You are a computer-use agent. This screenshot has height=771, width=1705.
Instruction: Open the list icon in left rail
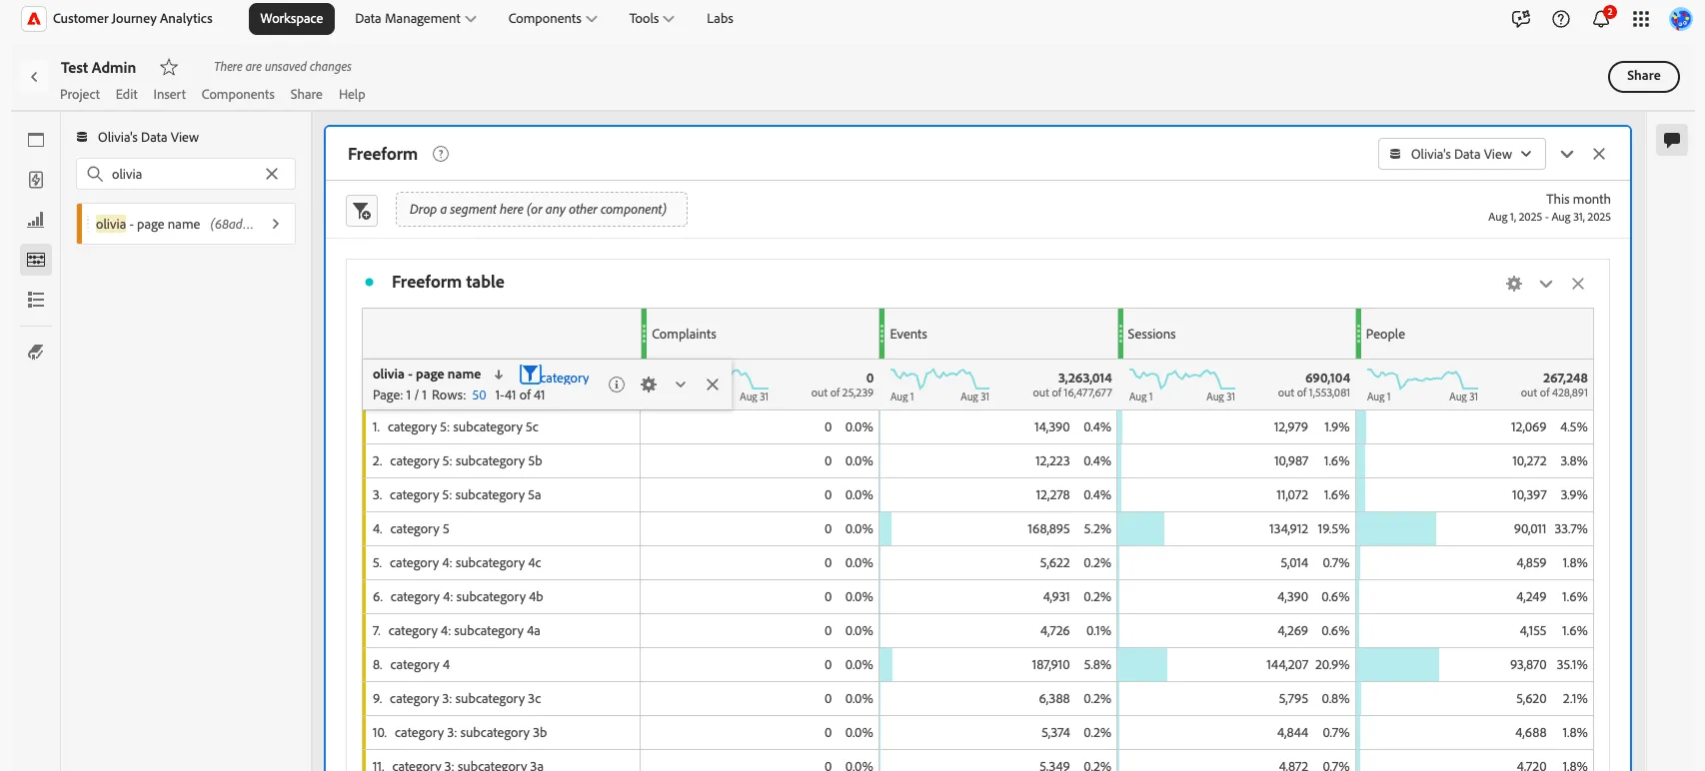(x=36, y=300)
